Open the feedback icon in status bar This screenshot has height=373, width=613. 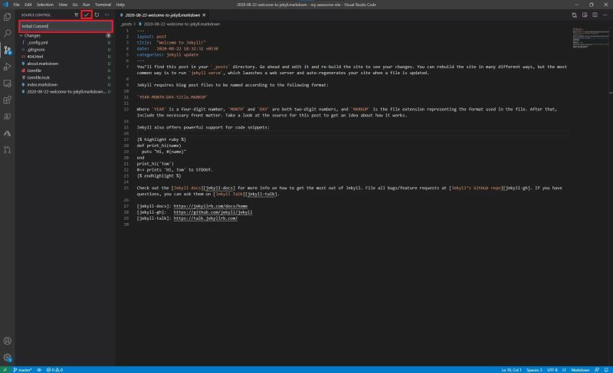point(597,369)
